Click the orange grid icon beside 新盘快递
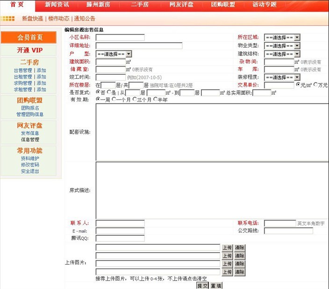This screenshot has height=289, width=329. [x=7, y=19]
